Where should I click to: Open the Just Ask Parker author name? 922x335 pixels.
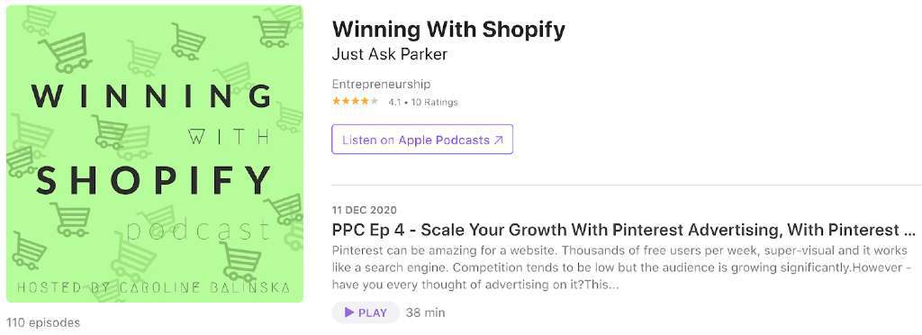(x=389, y=55)
